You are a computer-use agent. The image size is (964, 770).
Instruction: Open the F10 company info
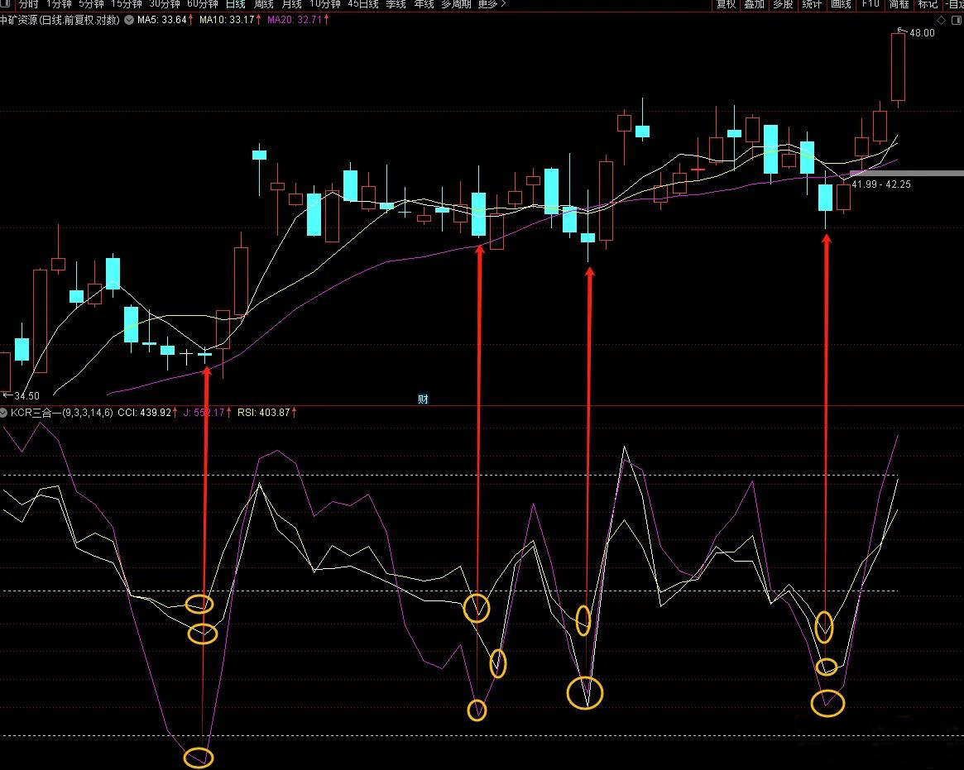[870, 4]
